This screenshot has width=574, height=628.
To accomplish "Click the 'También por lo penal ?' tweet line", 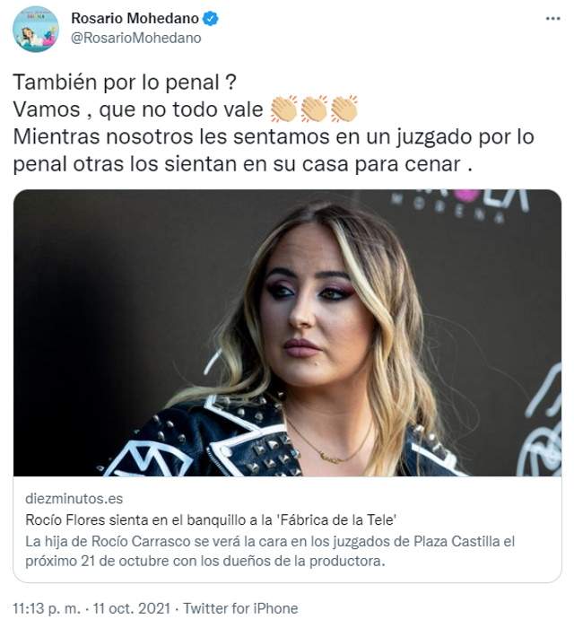I will 125,83.
